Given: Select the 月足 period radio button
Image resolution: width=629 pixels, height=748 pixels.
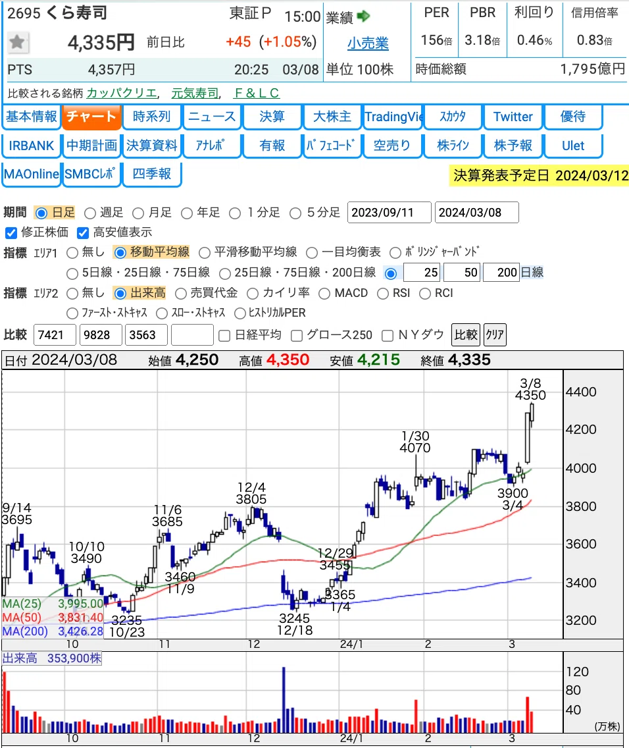Looking at the screenshot, I should pos(138,213).
